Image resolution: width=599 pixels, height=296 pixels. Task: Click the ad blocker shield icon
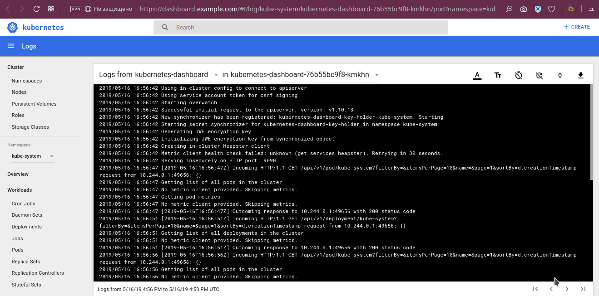click(538, 9)
